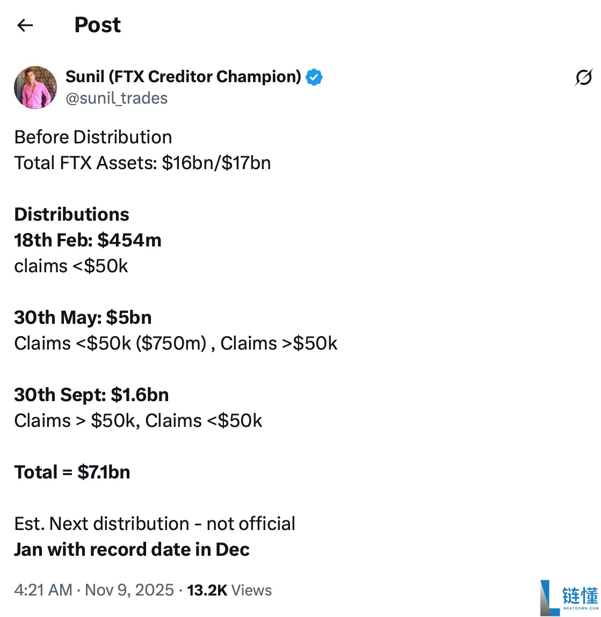Click the "30th Sept: $1.6bn" text
Screen dimensions: 601x617
coord(91,395)
